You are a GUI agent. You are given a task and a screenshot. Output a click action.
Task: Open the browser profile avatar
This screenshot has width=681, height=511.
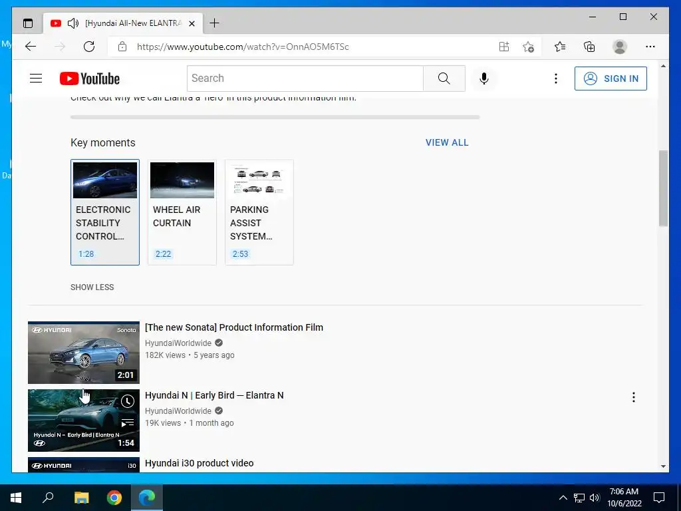(620, 47)
